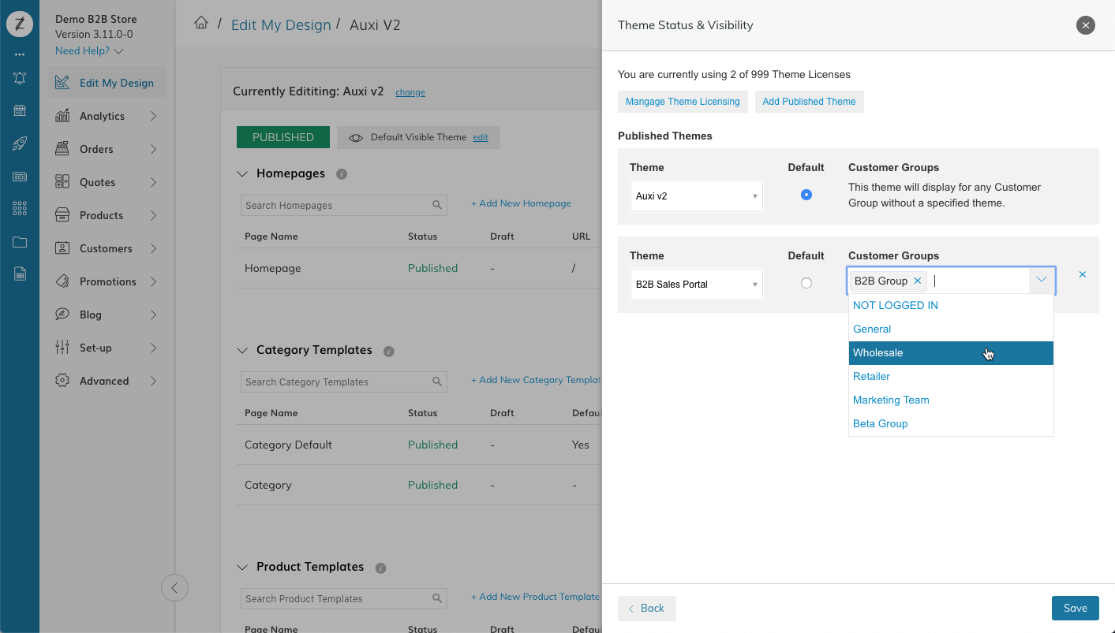1115x633 pixels.
Task: Click the rocket icon in left rail
Action: (20, 143)
